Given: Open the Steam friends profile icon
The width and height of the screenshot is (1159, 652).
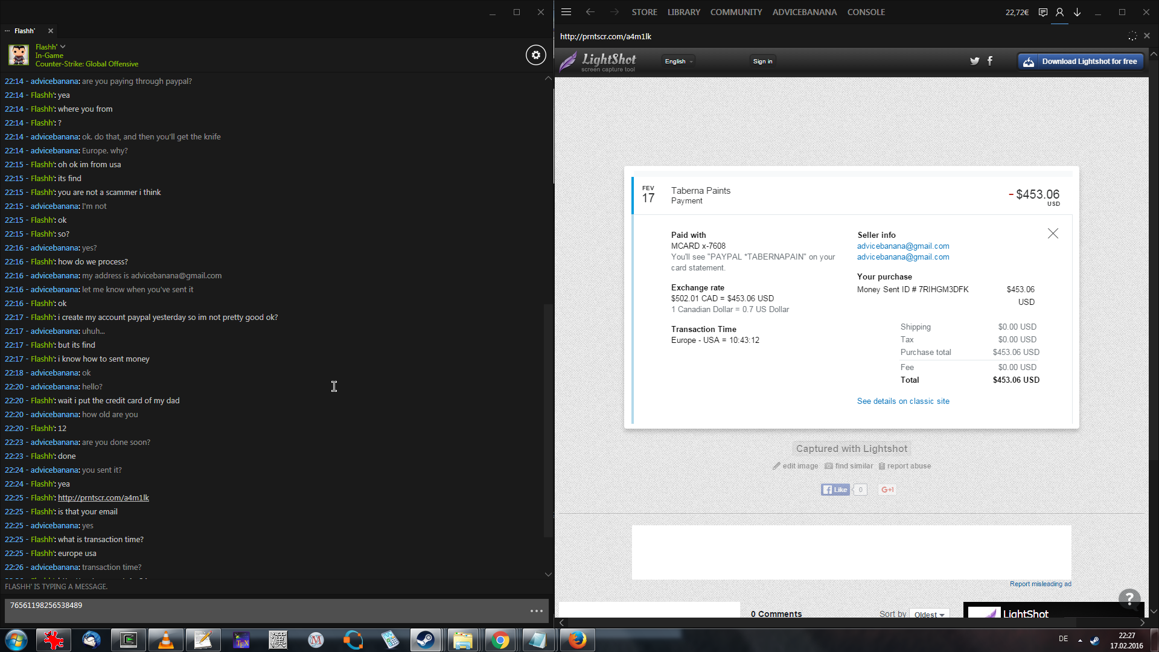Looking at the screenshot, I should point(1059,12).
